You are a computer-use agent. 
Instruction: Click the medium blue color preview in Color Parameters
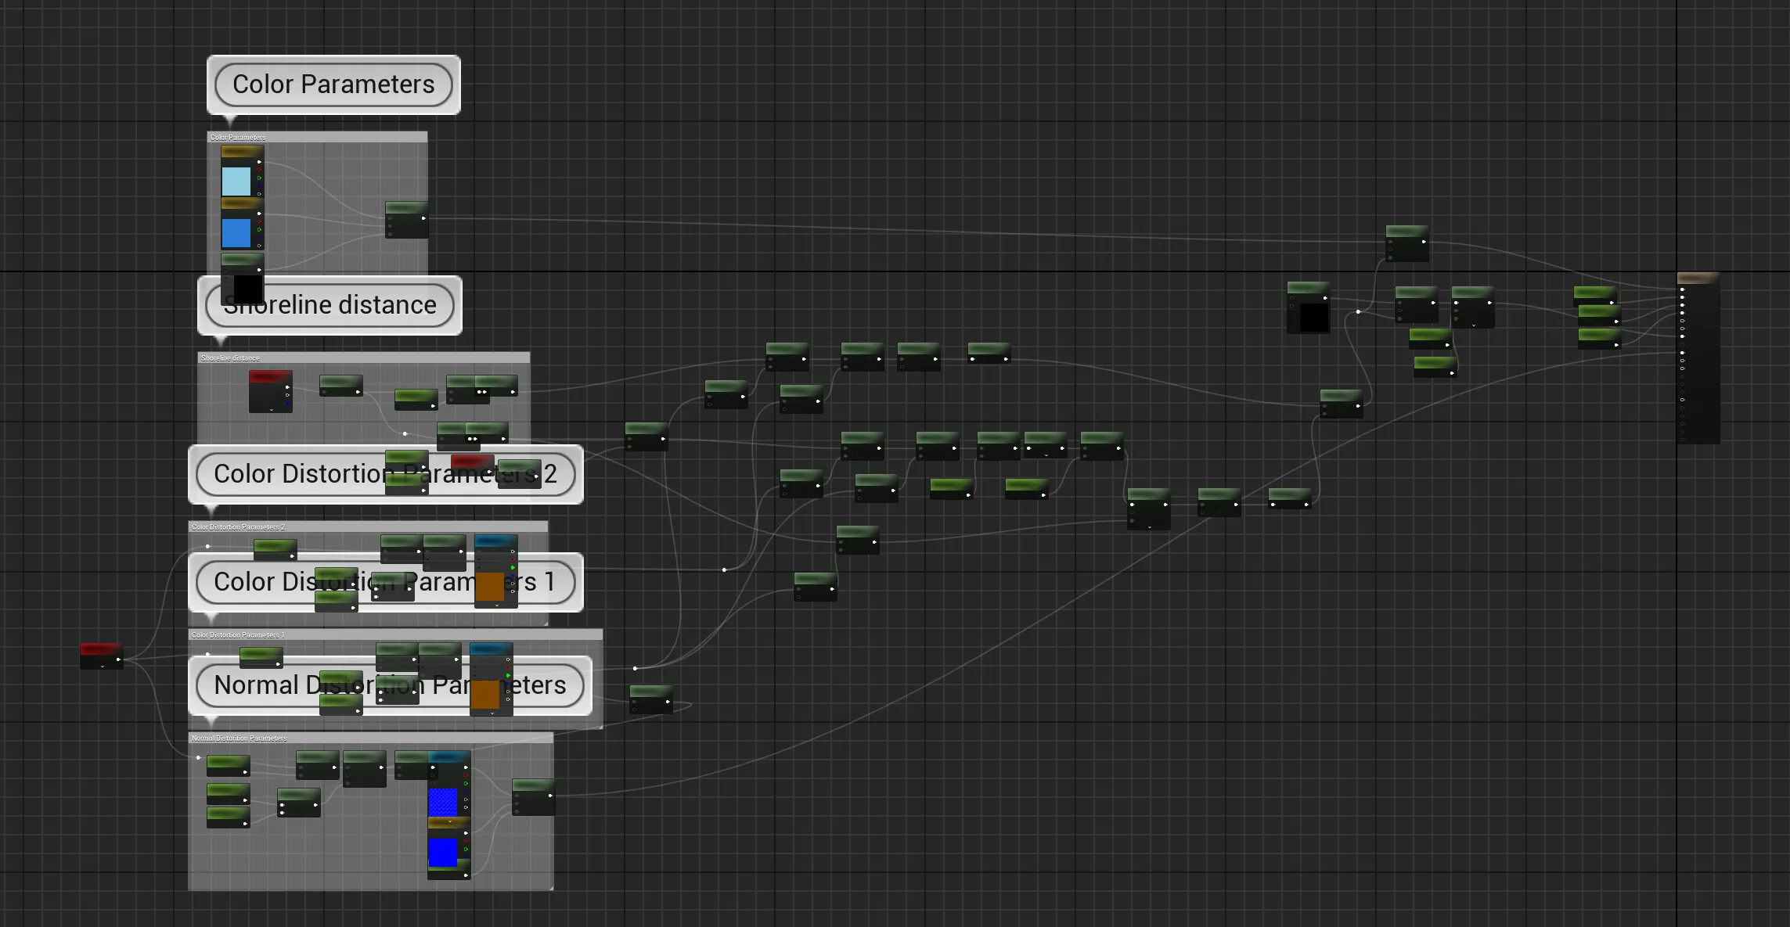[236, 233]
